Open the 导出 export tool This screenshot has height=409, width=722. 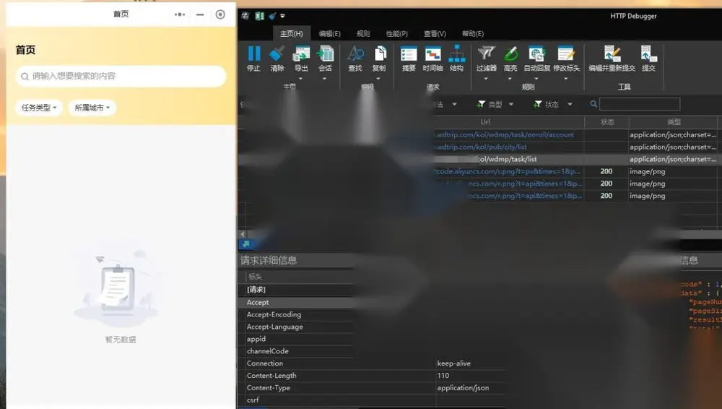pos(301,59)
